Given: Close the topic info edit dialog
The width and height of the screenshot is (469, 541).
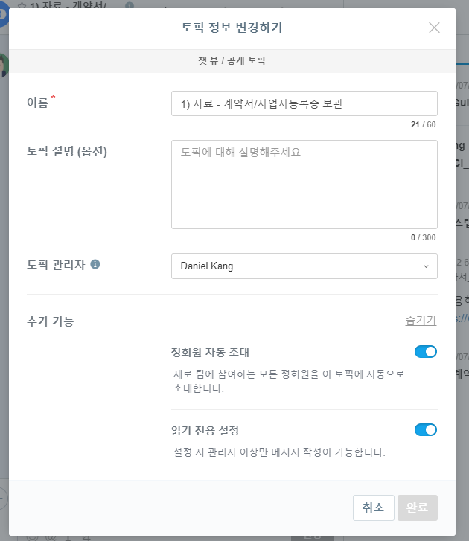Looking at the screenshot, I should tap(435, 28).
